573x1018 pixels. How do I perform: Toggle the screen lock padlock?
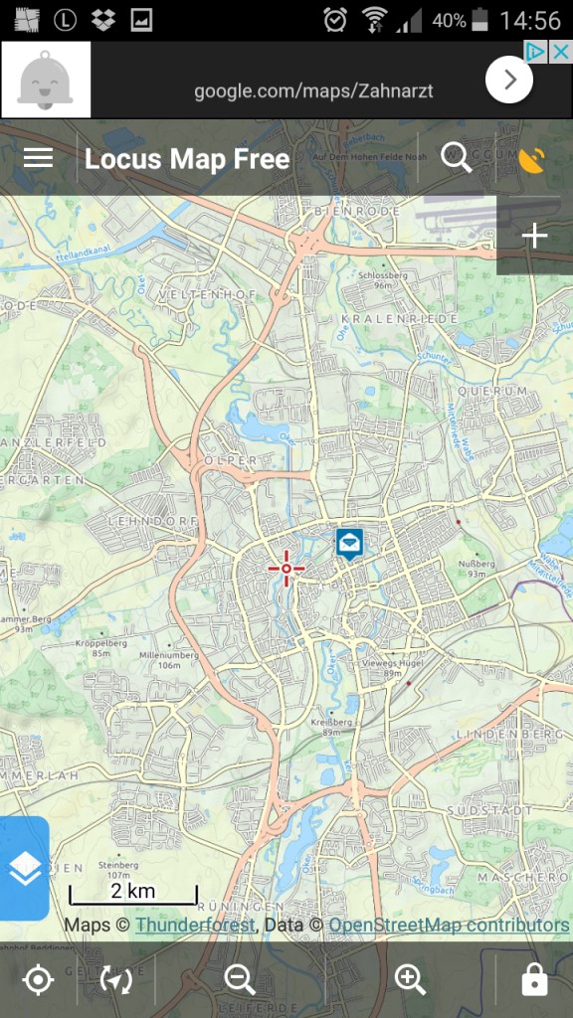tap(534, 979)
